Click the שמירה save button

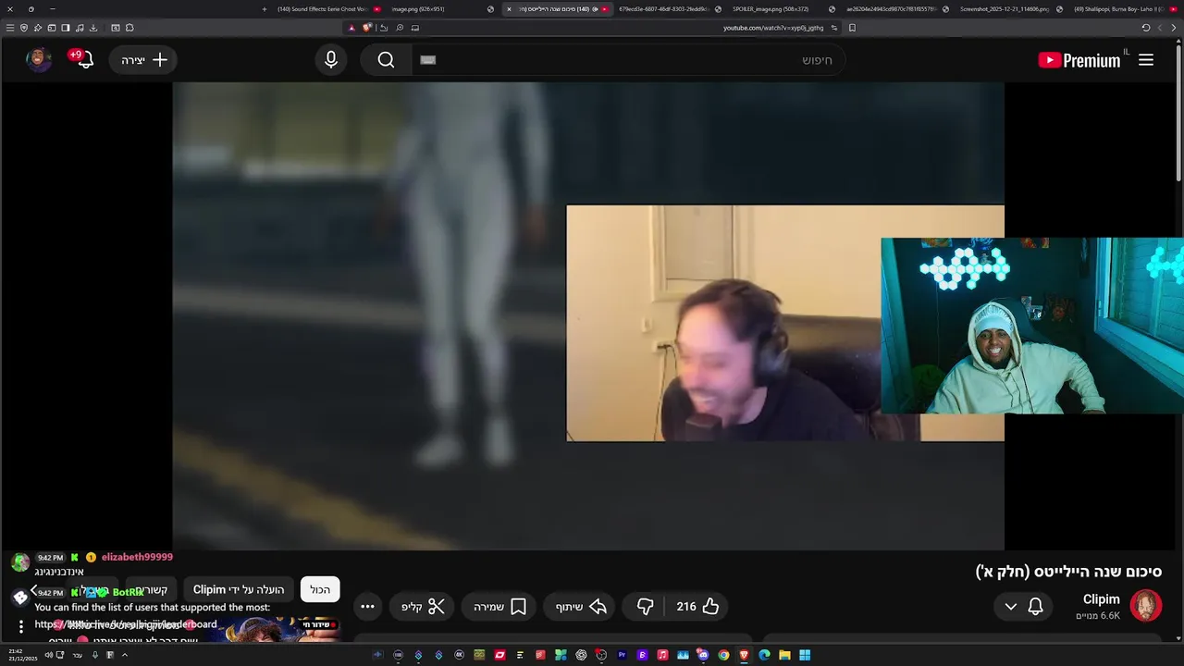click(x=499, y=607)
